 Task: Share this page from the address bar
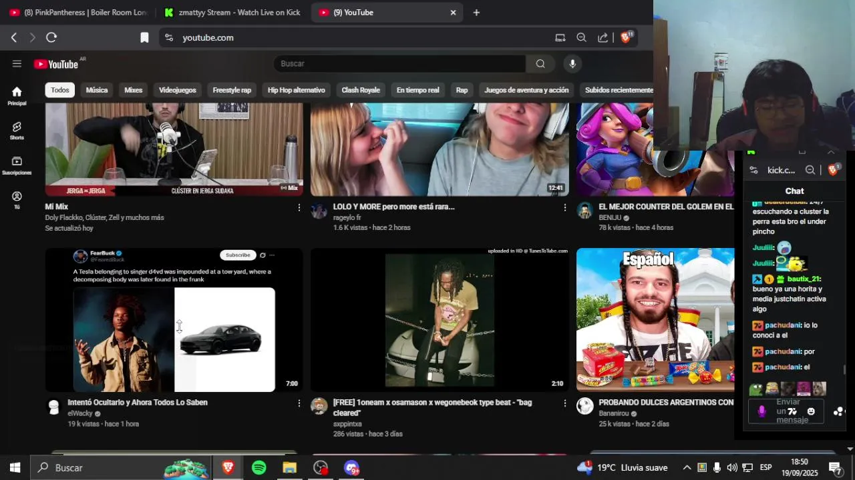point(603,38)
